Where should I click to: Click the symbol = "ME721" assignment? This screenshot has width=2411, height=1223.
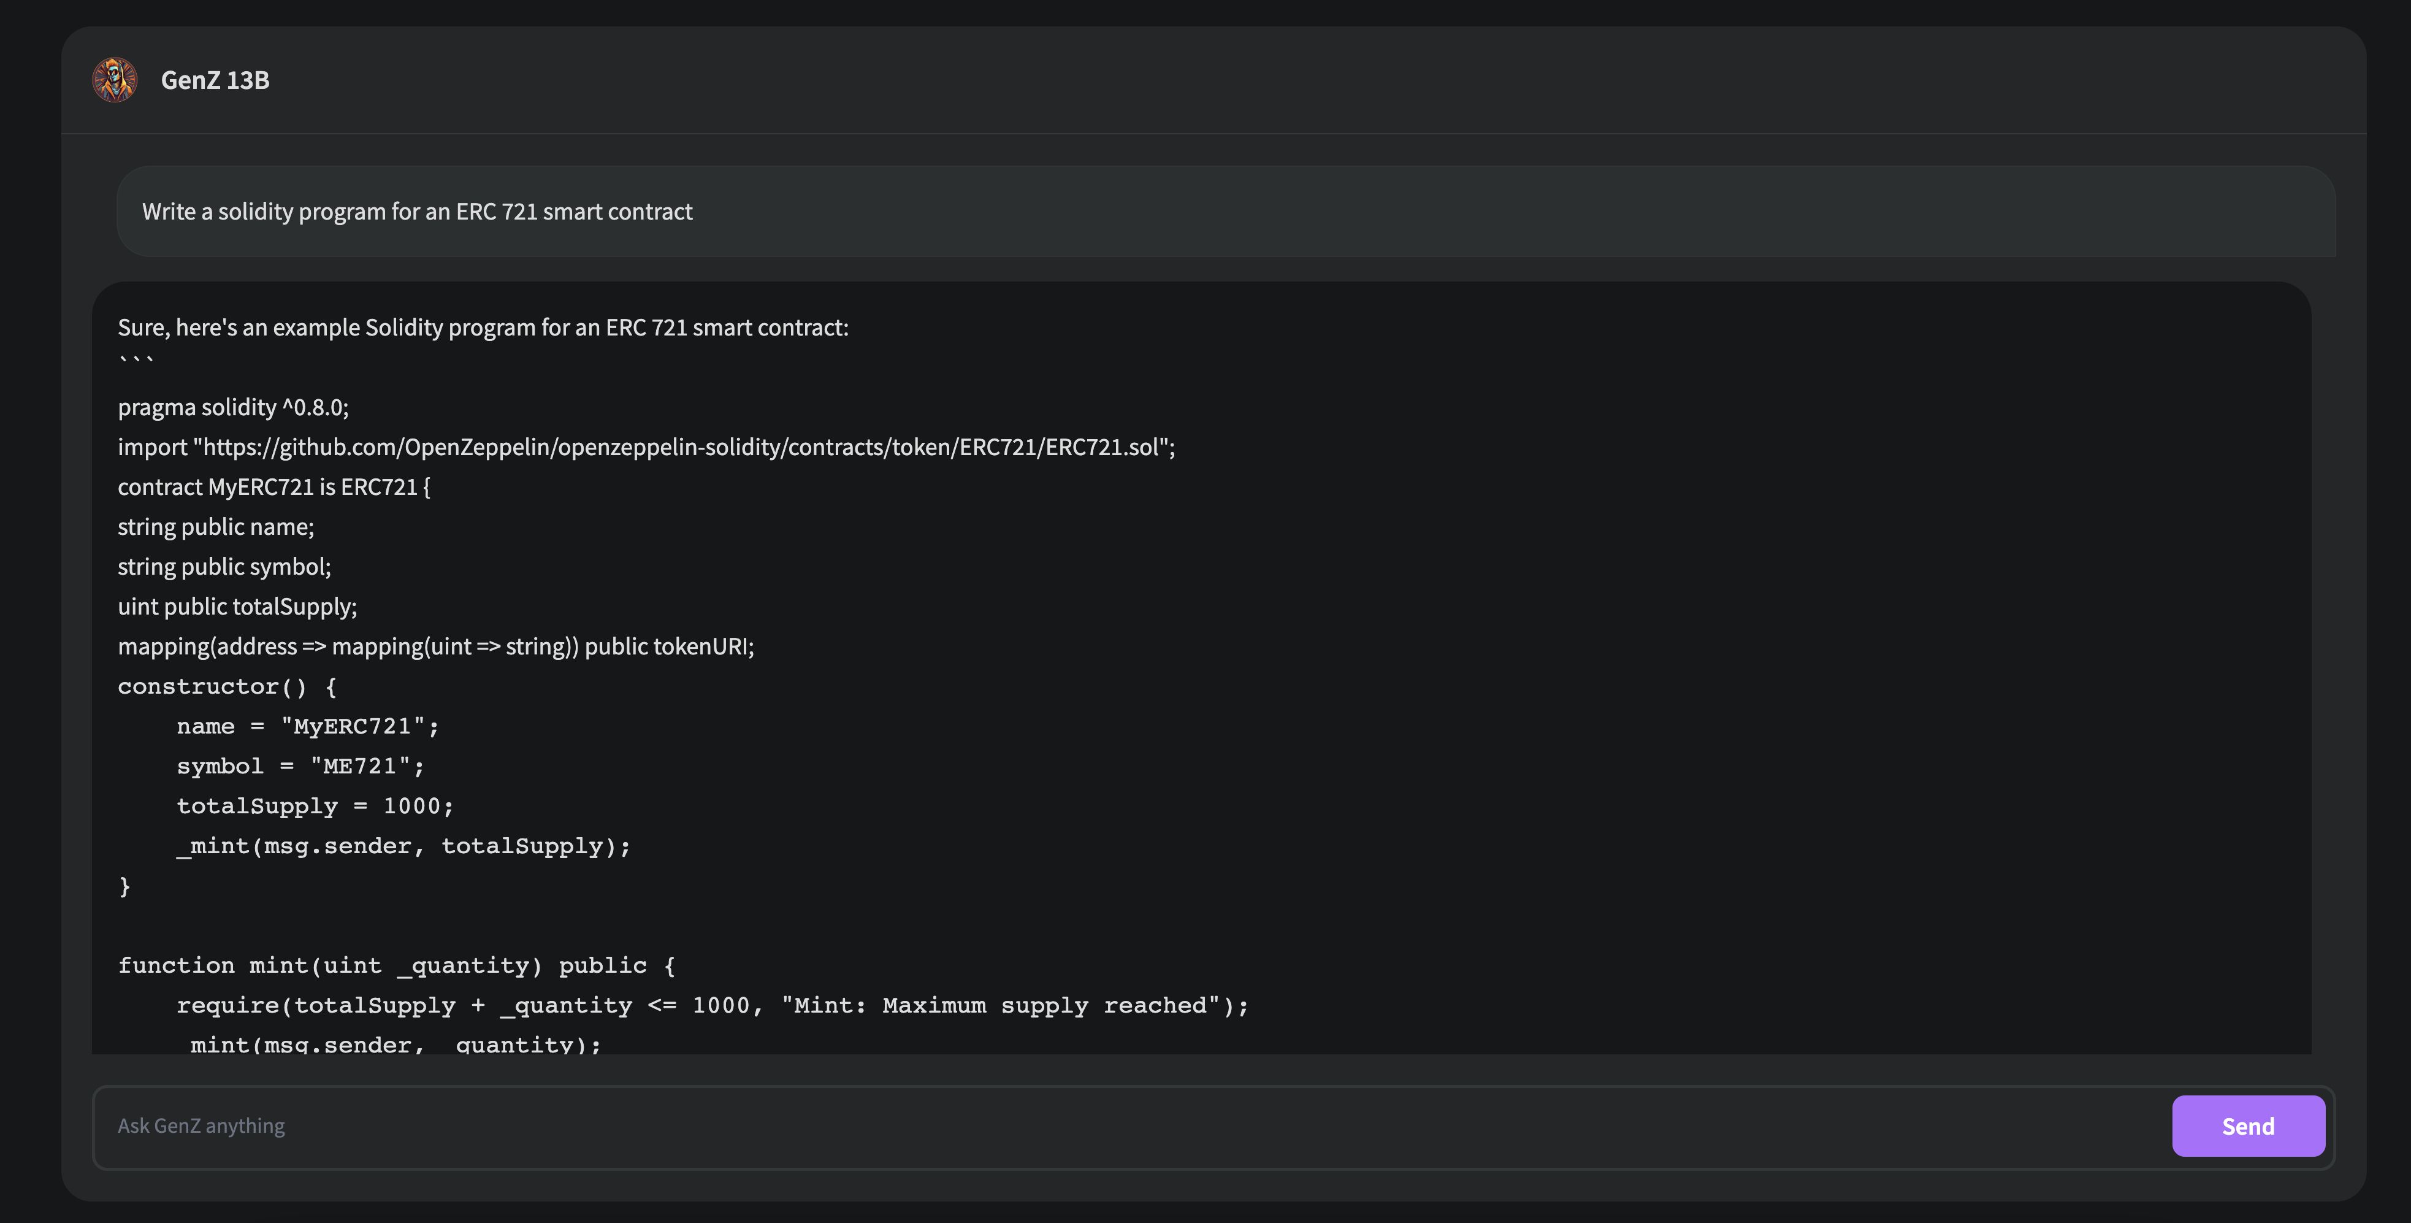(299, 766)
